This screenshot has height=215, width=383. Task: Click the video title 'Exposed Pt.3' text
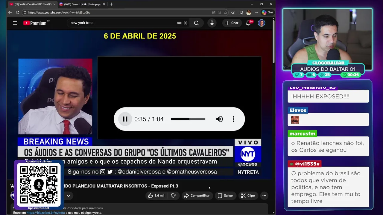[165, 186]
